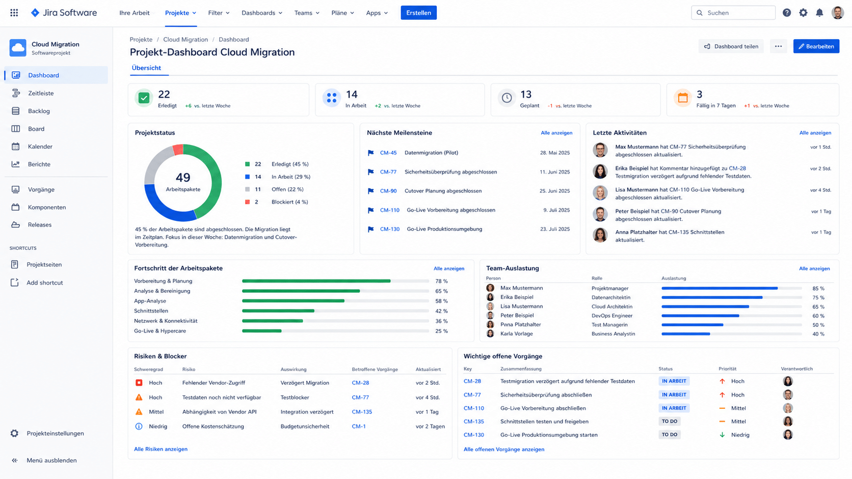Click the Niedrig priority arrow for CM-130
852x479 pixels.
click(722, 435)
